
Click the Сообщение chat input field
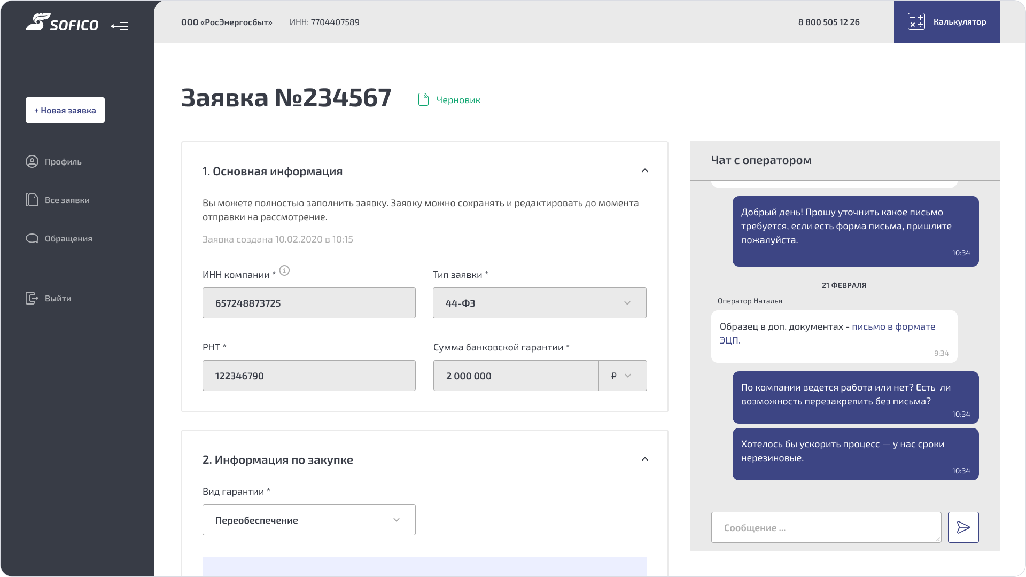(826, 527)
